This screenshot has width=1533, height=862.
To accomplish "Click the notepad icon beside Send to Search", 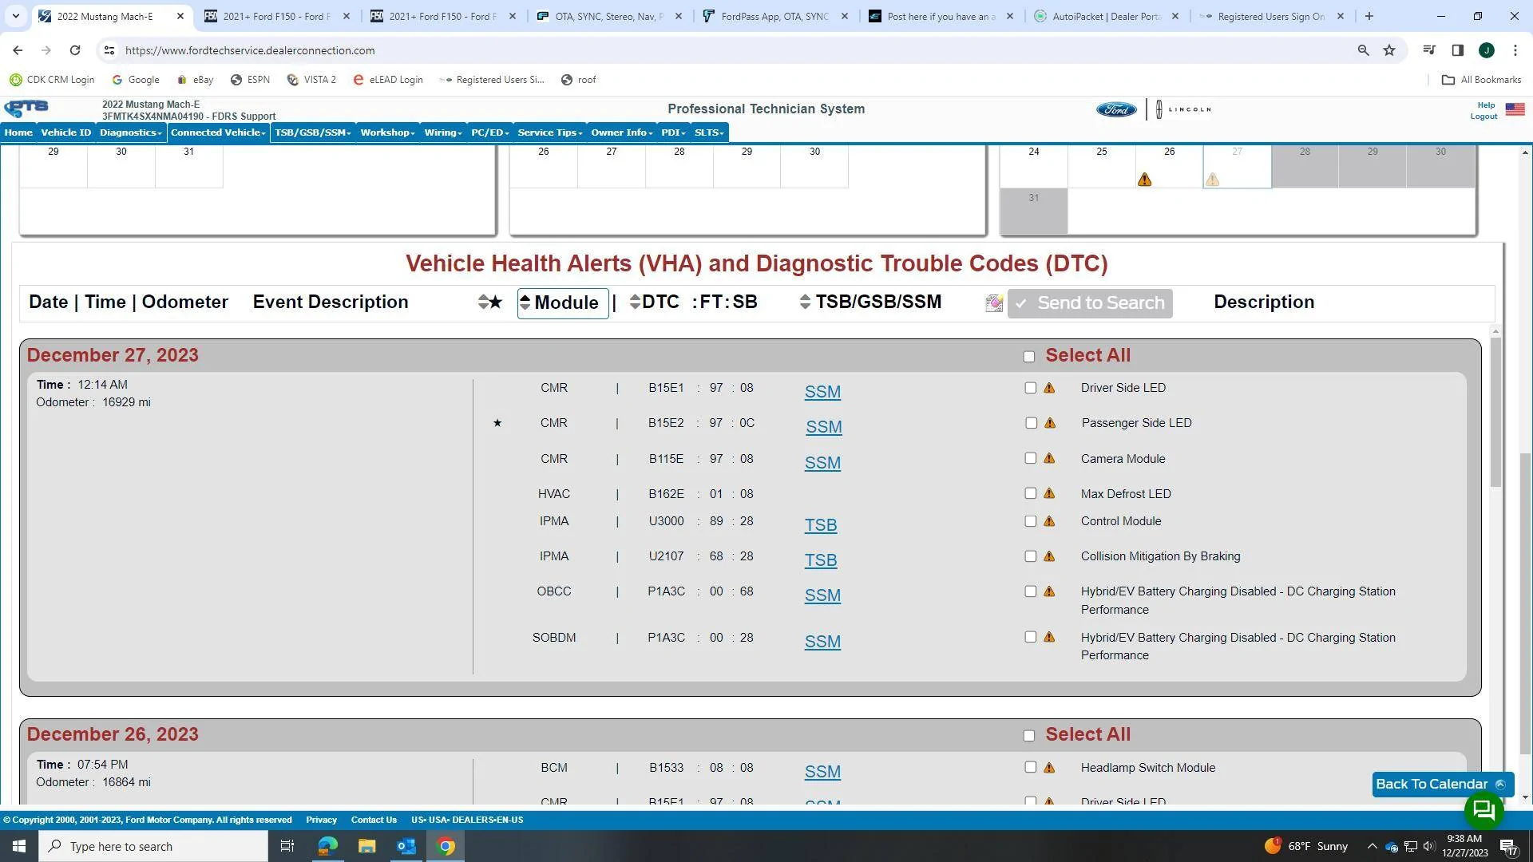I will [994, 303].
